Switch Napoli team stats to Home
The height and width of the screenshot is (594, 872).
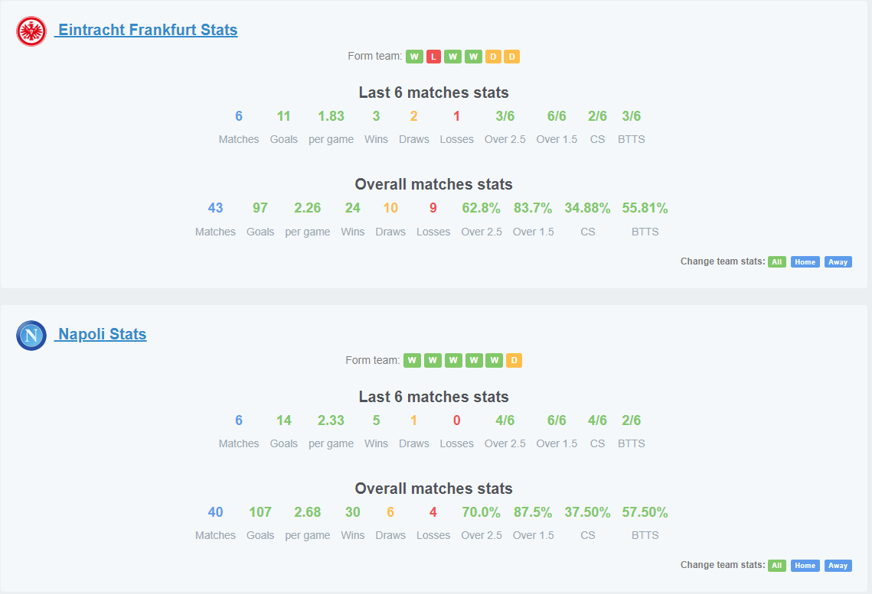click(805, 566)
